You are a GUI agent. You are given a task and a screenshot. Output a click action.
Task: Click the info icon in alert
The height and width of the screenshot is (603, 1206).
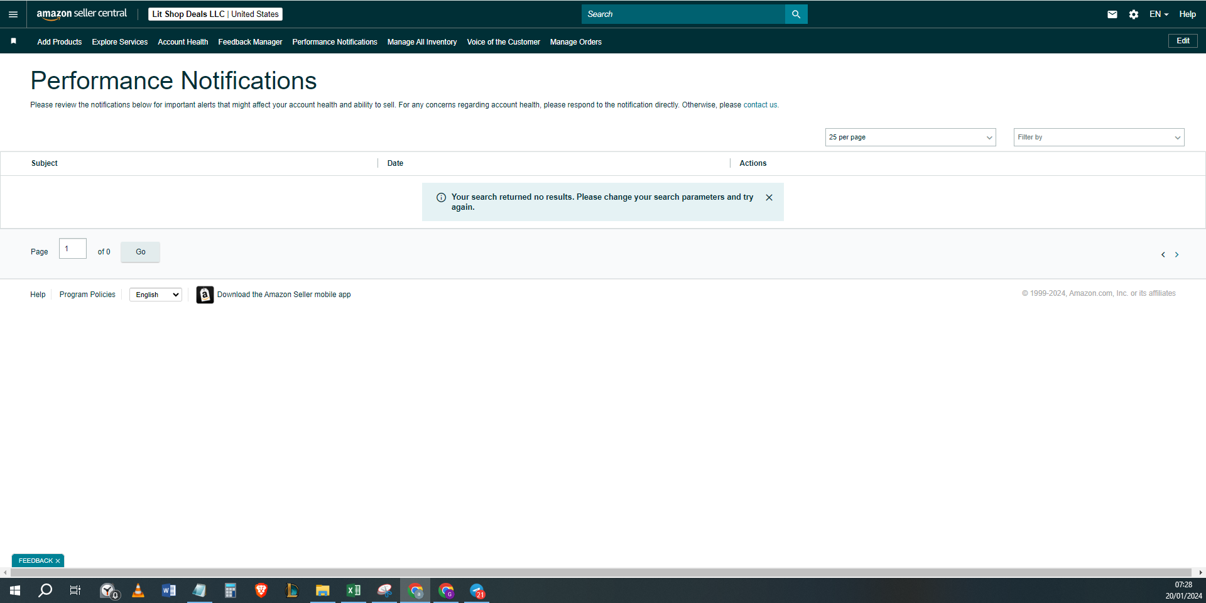click(441, 197)
